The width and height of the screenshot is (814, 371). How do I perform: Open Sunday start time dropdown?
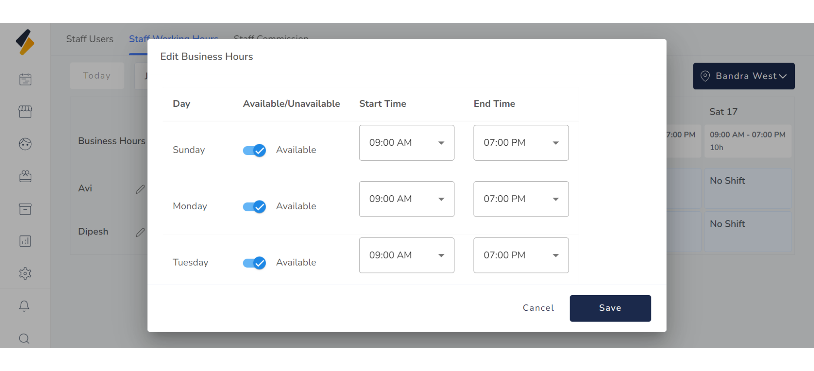tap(407, 143)
